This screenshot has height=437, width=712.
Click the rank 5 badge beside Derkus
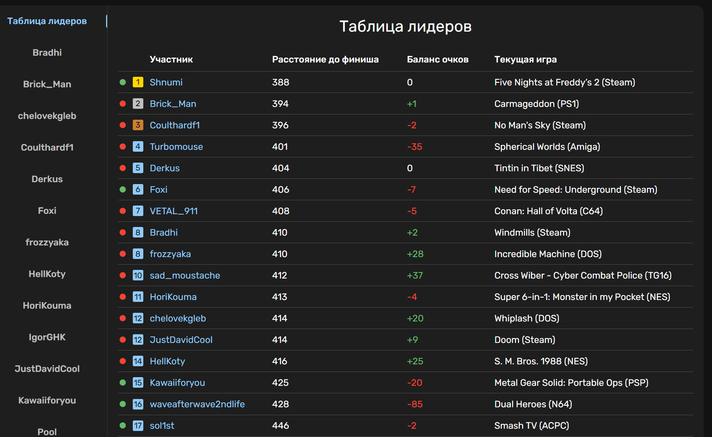click(138, 168)
